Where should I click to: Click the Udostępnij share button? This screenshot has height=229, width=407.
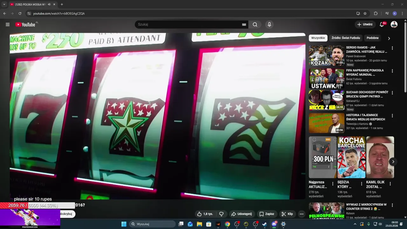(x=241, y=214)
